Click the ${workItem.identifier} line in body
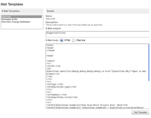The width and height of the screenshot is (151, 118). (96, 71)
